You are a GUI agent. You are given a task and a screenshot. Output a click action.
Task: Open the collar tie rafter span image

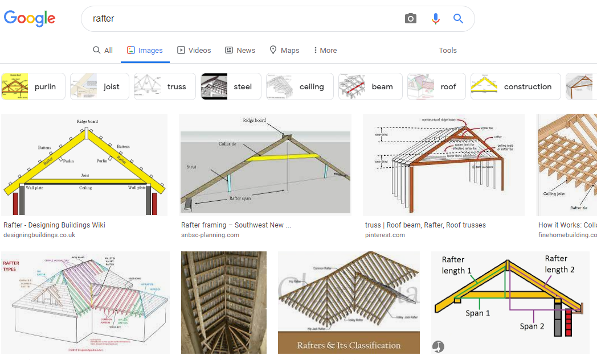pos(265,164)
